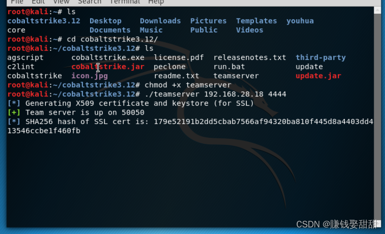The image size is (385, 234).
Task: Click the green [+] status marker
Action: [14, 112]
